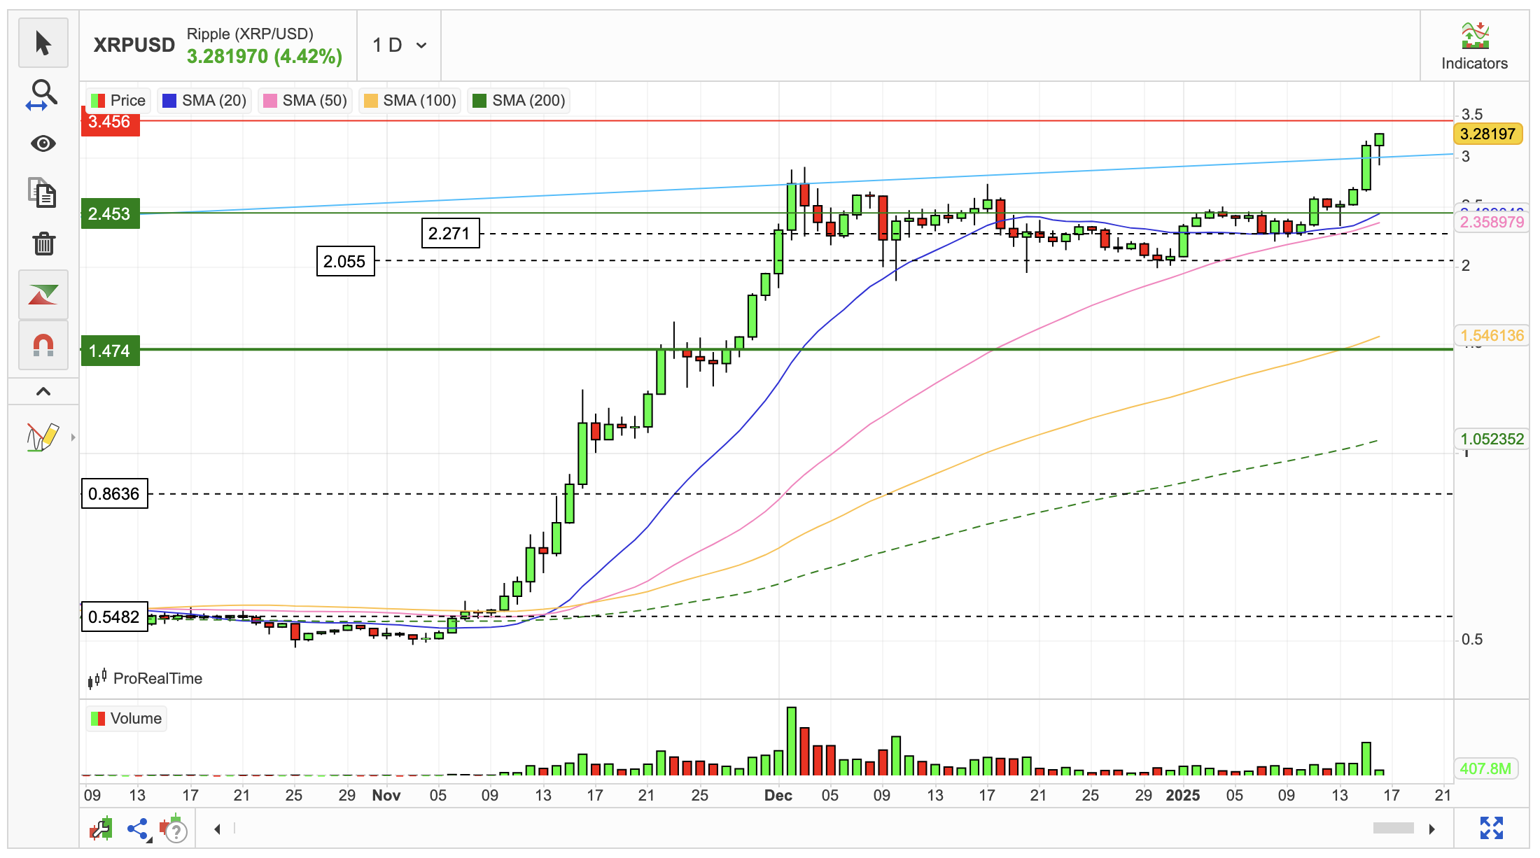
Task: Click the horizontal scrollbar thumb
Action: coord(1393,829)
